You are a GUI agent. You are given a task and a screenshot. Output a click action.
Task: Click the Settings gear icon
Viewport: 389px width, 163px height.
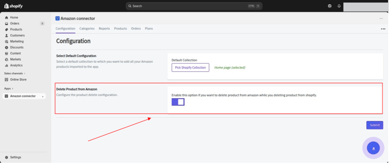[7, 157]
